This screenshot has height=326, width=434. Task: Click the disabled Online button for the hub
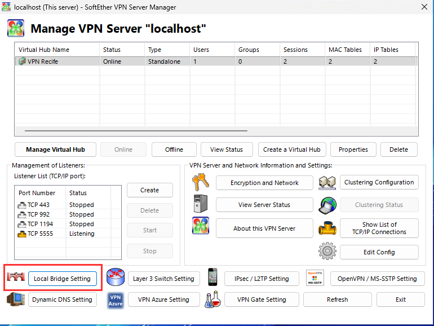(123, 149)
